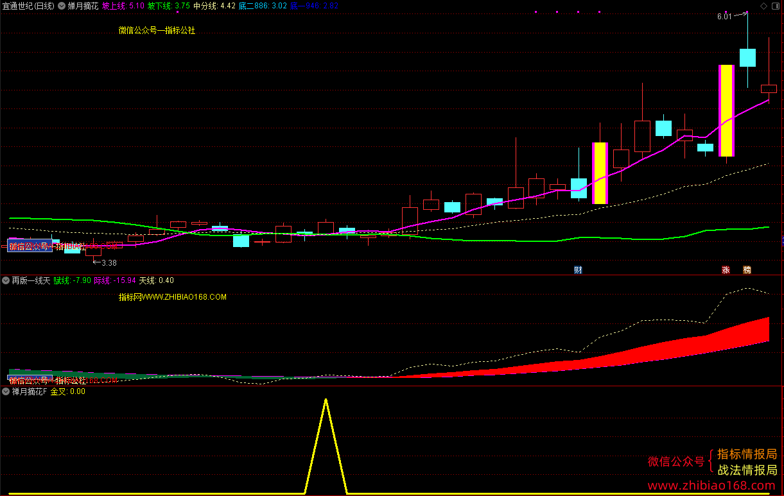Click the 涨 marker icon below the candles
This screenshot has height=496, width=784.
[726, 270]
